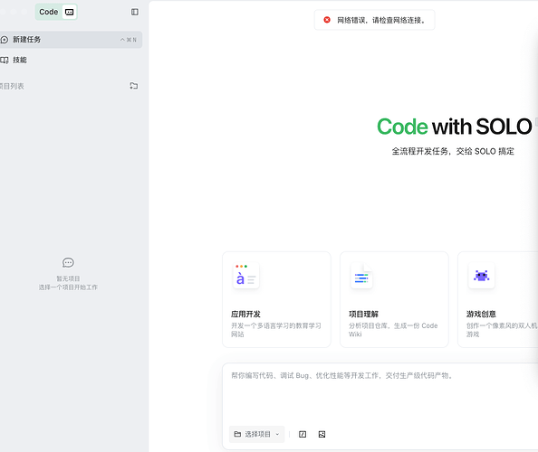Click the 选择一个项目开始工作 hint text
Image resolution: width=538 pixels, height=452 pixels.
[68, 287]
